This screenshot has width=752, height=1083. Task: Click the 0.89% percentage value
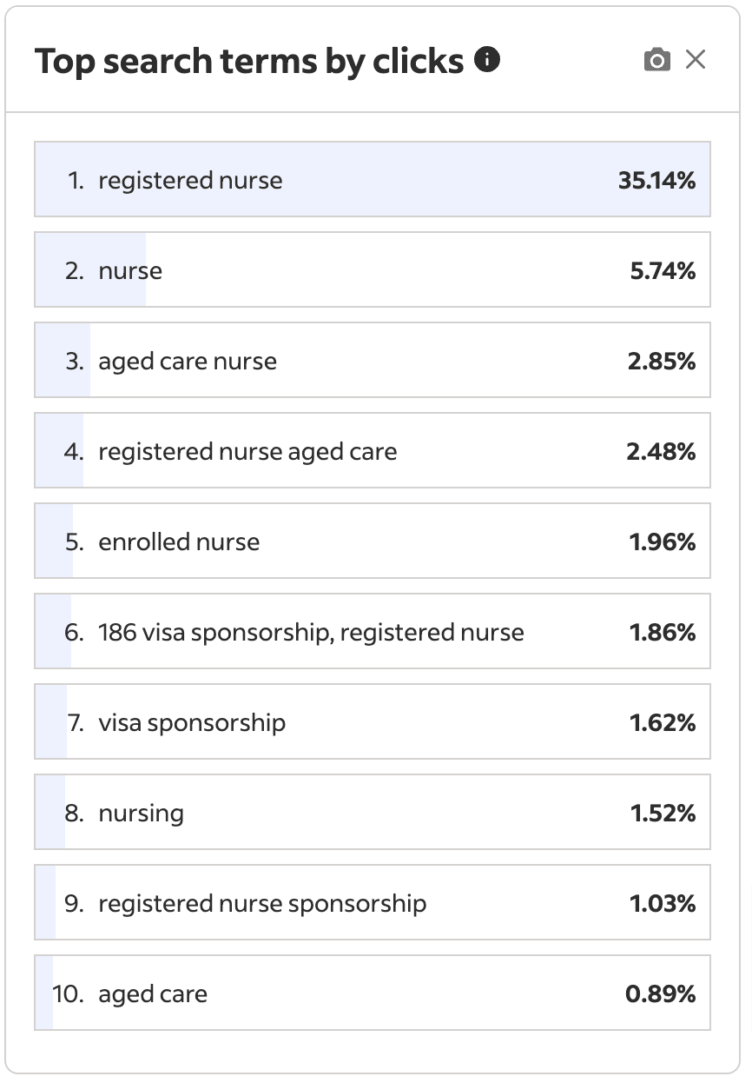[661, 994]
